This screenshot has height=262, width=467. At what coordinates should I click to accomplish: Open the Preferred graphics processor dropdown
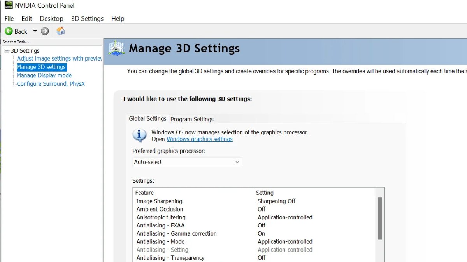pyautogui.click(x=187, y=162)
